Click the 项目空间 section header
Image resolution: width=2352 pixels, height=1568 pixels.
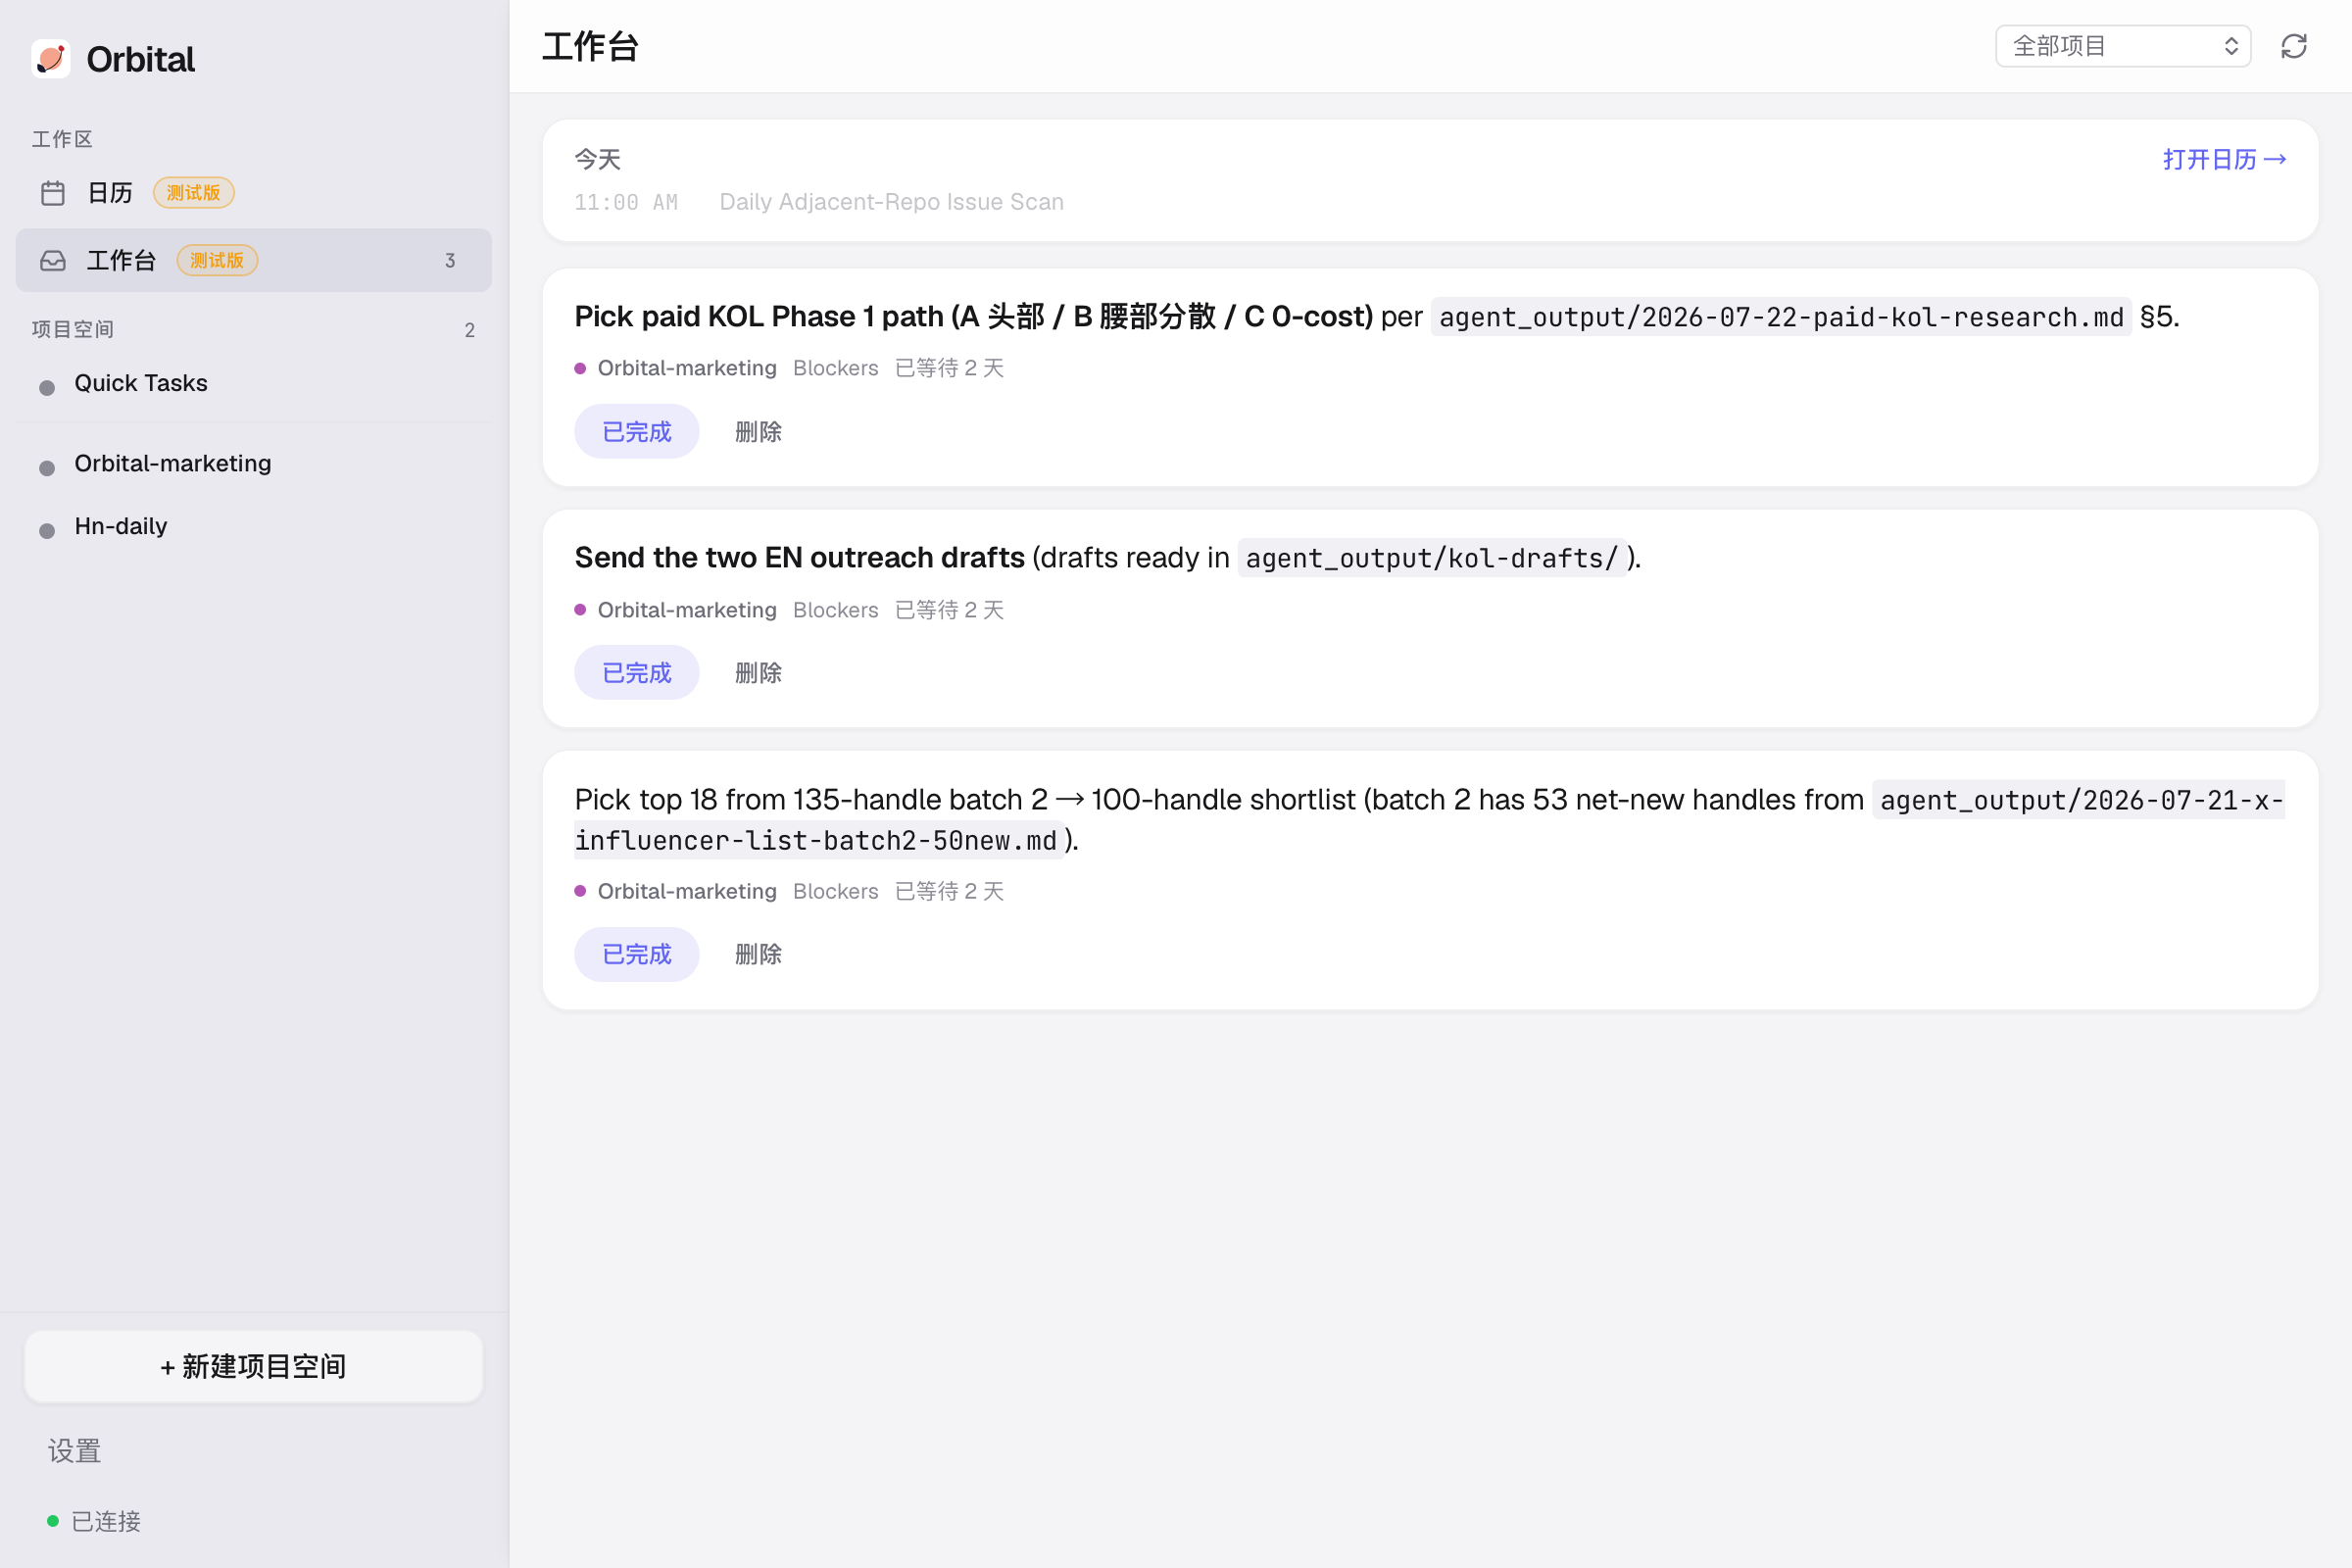73,330
